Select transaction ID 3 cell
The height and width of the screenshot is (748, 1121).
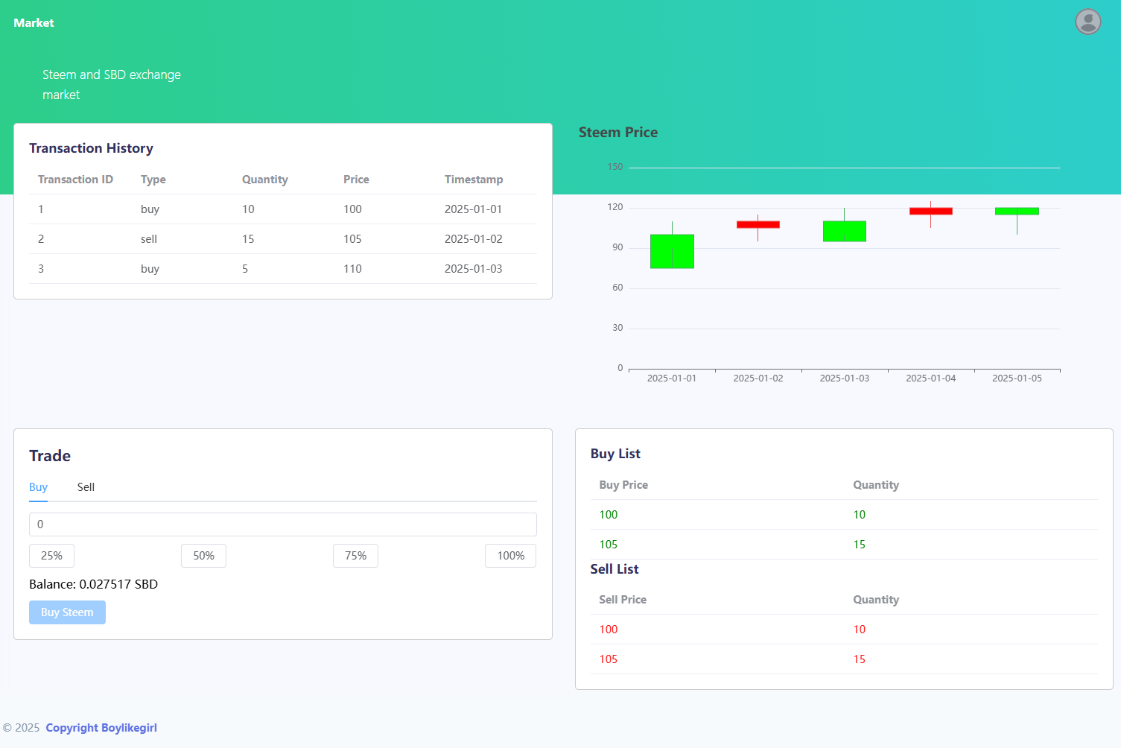(x=41, y=269)
